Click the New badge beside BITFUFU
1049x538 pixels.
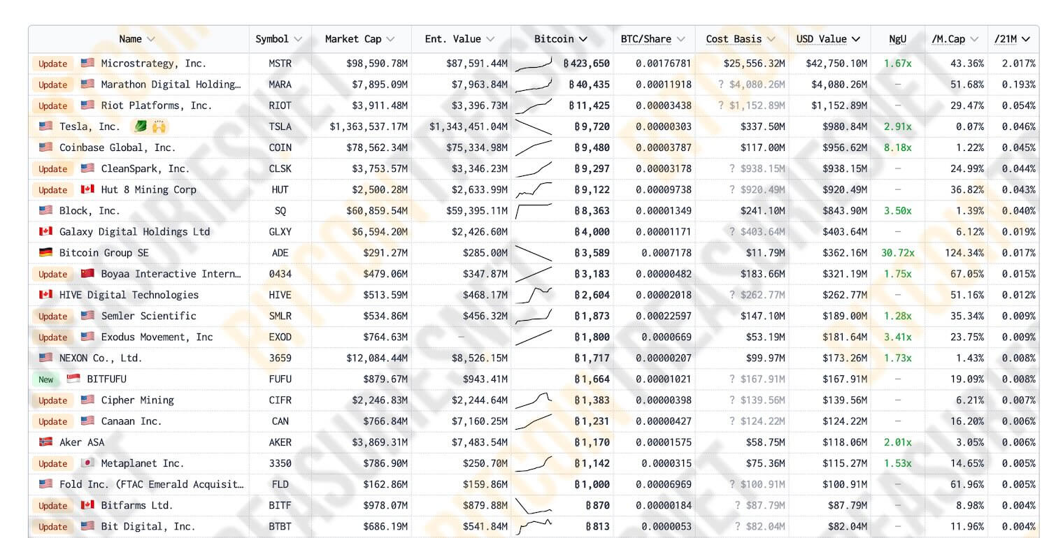pyautogui.click(x=46, y=379)
